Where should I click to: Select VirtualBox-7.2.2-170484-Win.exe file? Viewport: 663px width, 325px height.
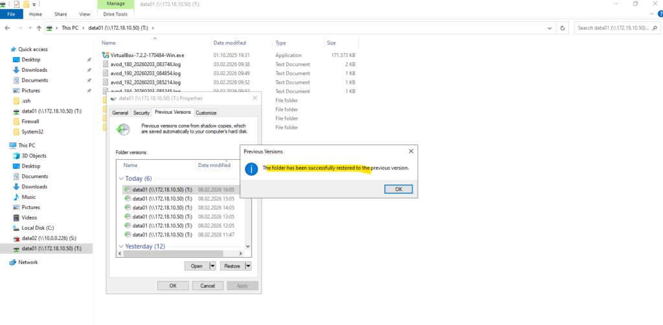(x=147, y=55)
